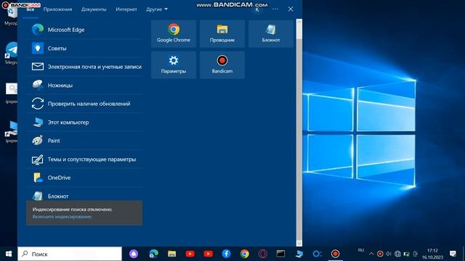The image size is (465, 261).
Task: Open Электронная почта и учетные записи
Action: tap(84, 67)
